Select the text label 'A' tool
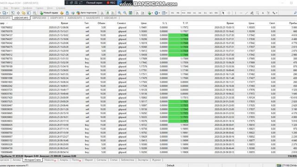Image resolution: width=297 pixels, height=167 pixels. tap(263, 13)
